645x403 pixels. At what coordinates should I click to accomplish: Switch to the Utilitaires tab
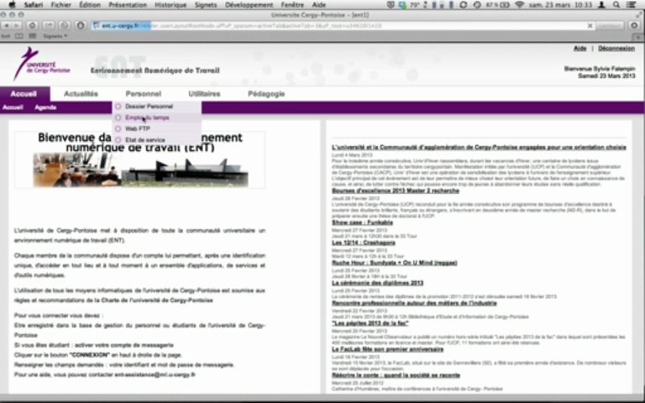pos(204,94)
